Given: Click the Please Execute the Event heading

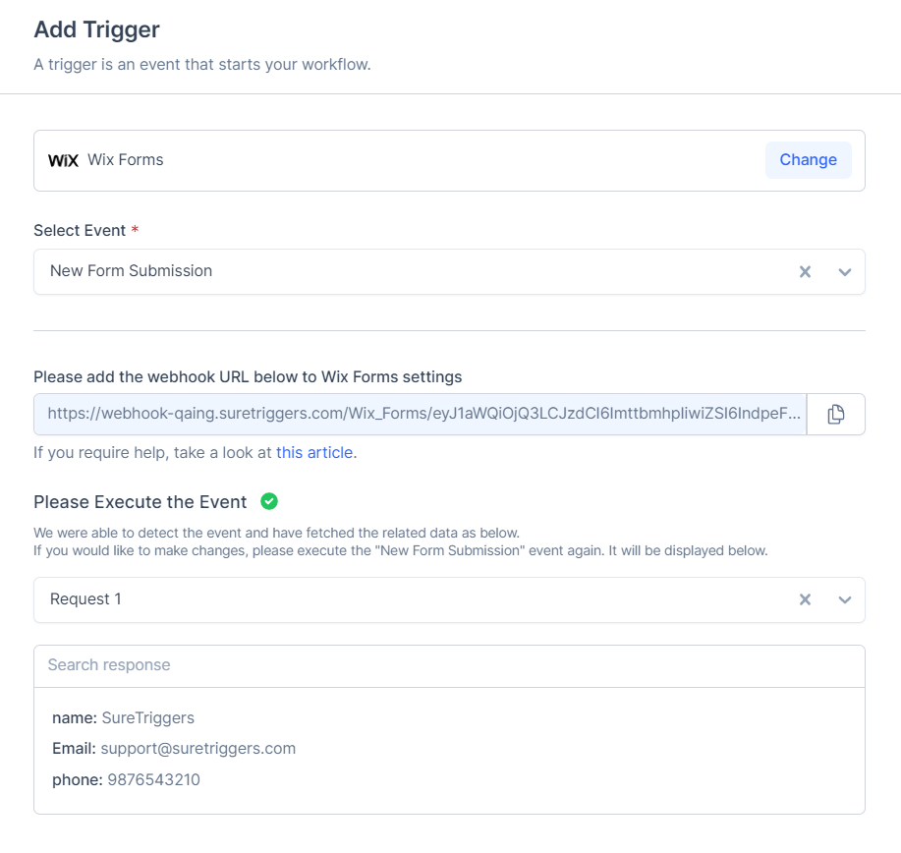Looking at the screenshot, I should [141, 502].
